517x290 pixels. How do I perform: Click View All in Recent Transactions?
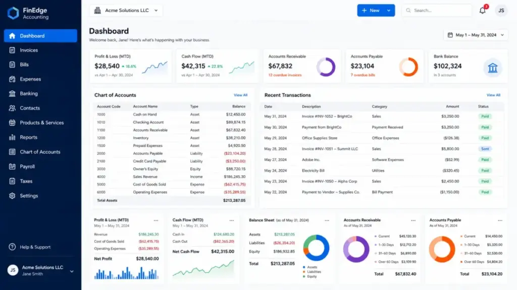pyautogui.click(x=493, y=95)
